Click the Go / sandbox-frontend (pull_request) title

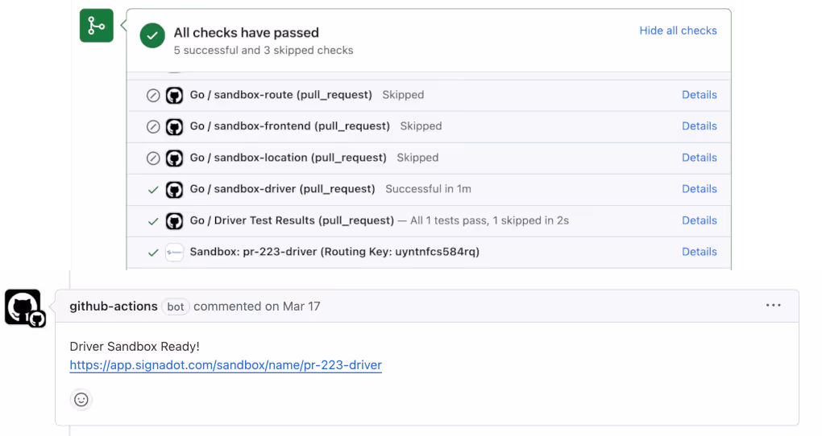pyautogui.click(x=290, y=126)
